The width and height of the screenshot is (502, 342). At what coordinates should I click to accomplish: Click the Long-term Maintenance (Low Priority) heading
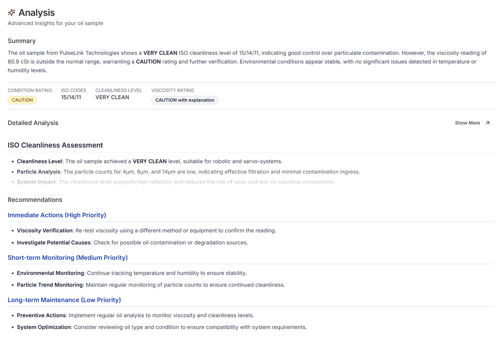click(64, 300)
